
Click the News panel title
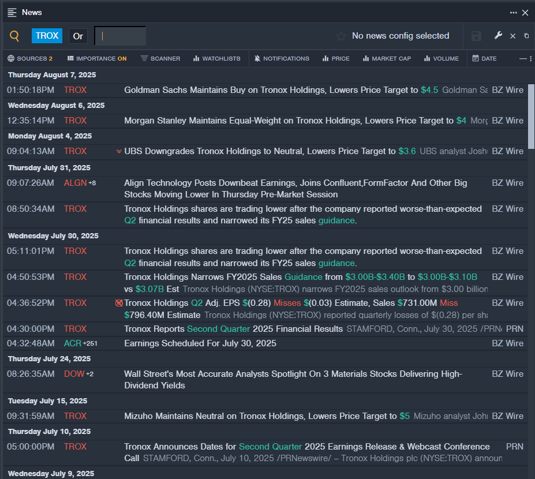pos(32,13)
